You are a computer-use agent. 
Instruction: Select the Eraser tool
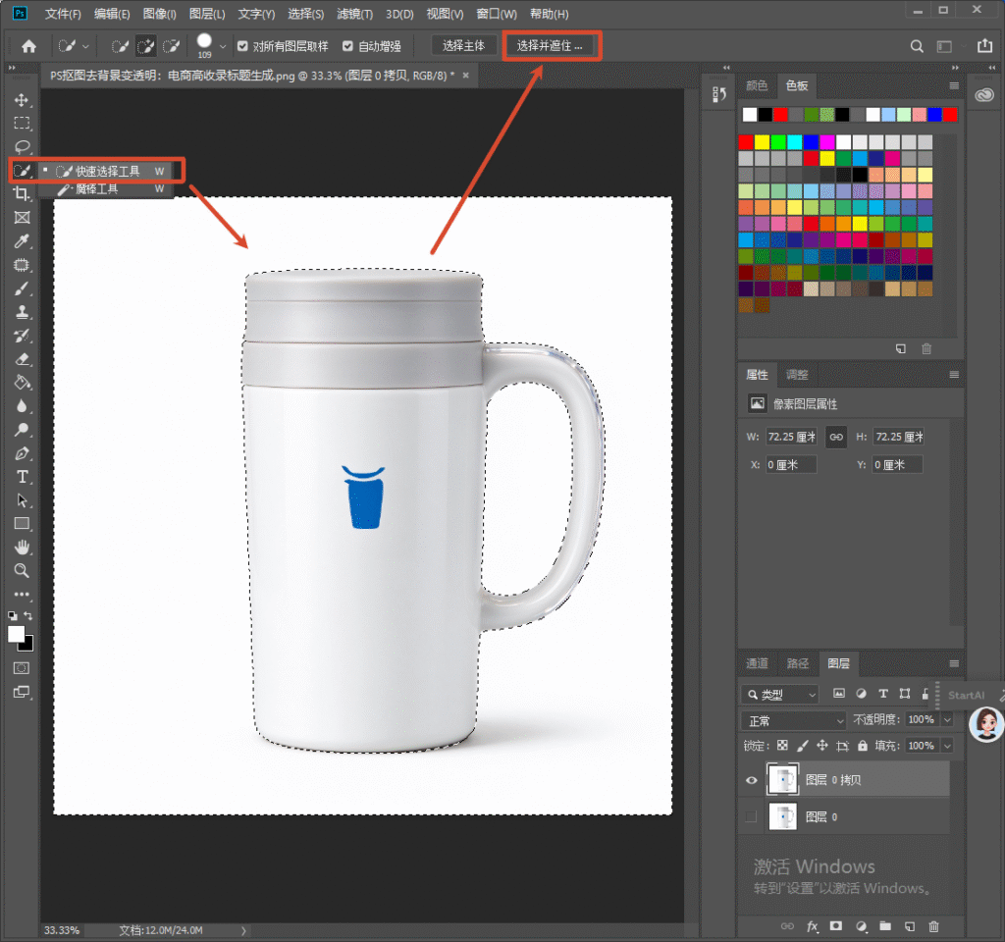pos(22,359)
